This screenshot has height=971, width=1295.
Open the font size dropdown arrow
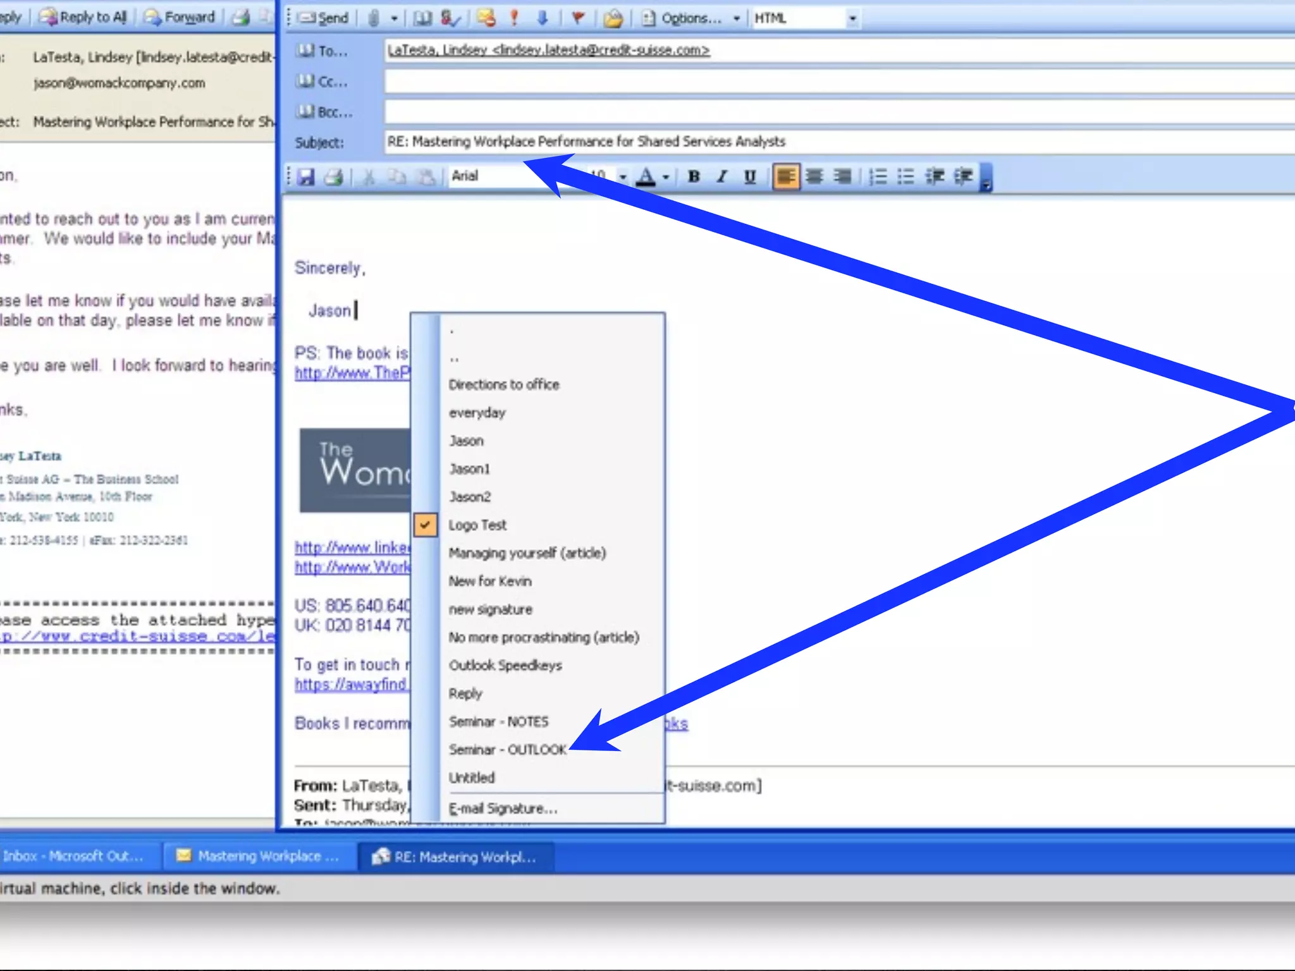point(623,176)
